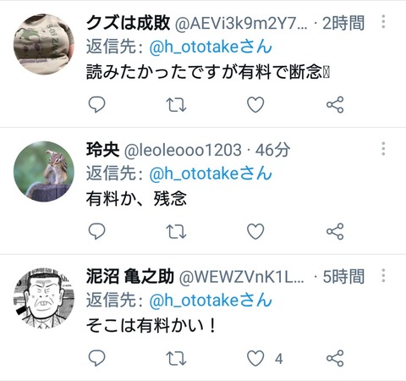Reply to 泥沼 亀之助's tweet
406x381 pixels.
pyautogui.click(x=96, y=358)
